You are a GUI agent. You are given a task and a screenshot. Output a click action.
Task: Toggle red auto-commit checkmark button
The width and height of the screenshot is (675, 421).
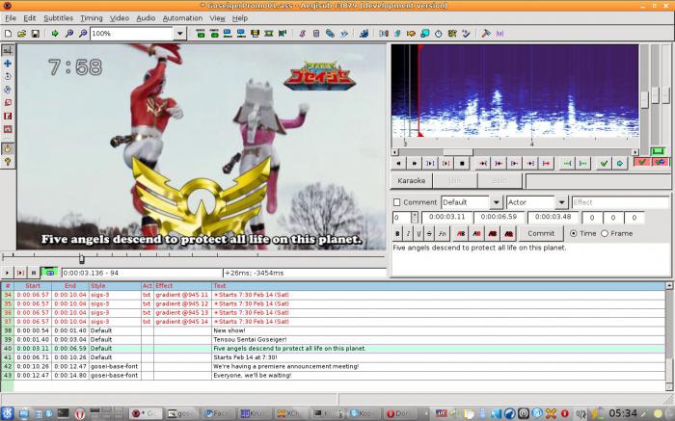[642, 162]
